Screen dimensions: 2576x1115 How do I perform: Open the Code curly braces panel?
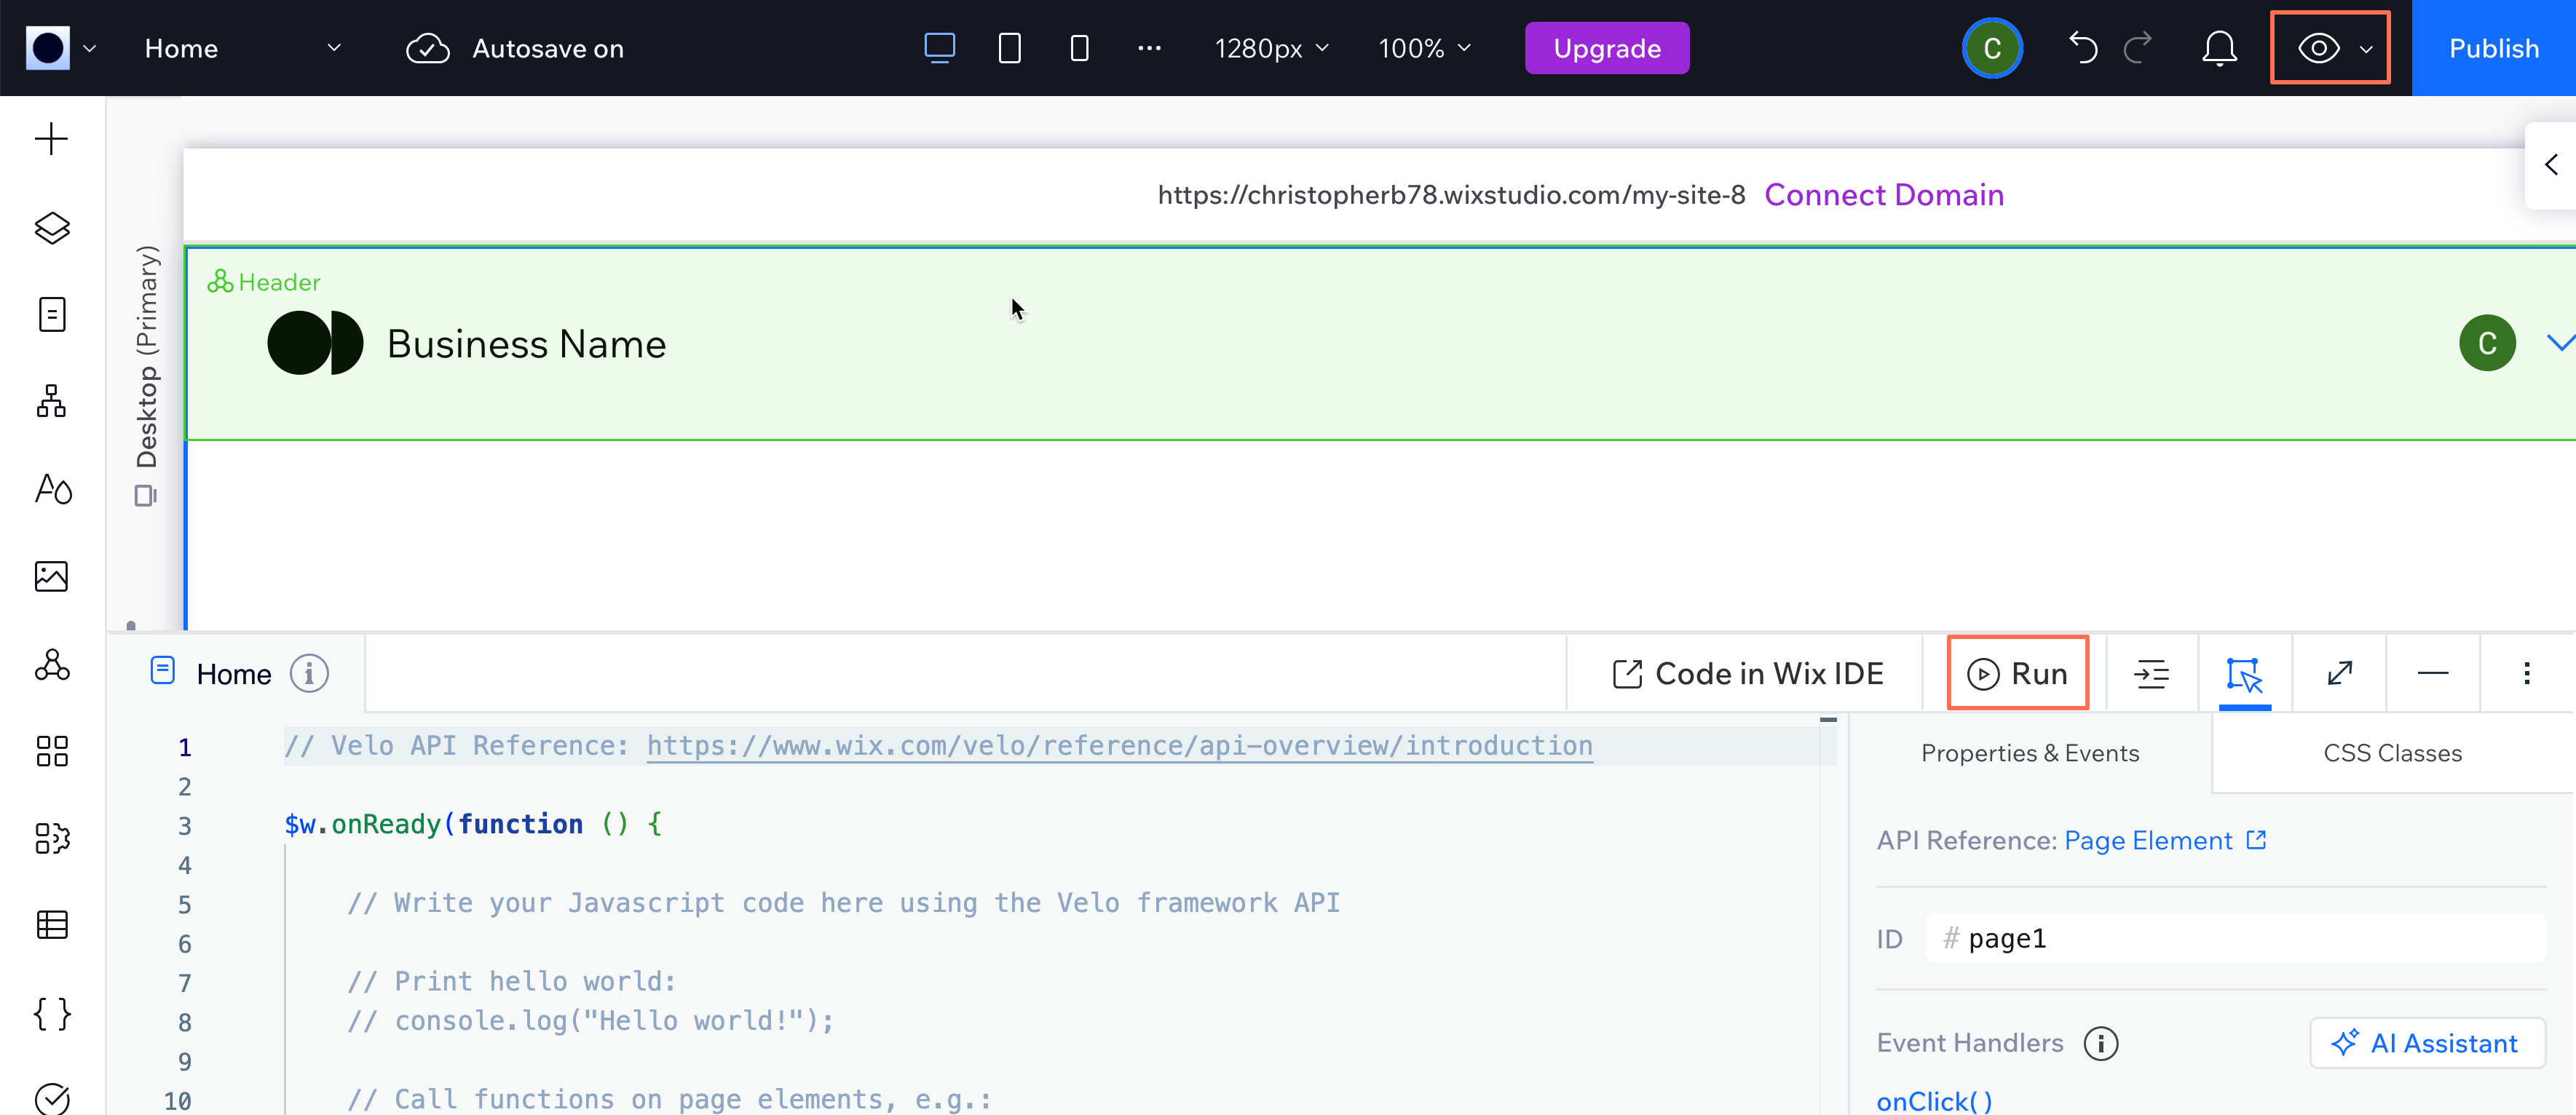pos(51,1013)
